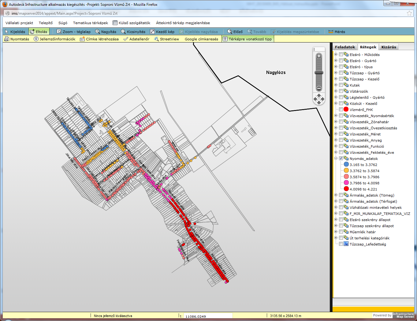The height and width of the screenshot is (321, 417).
Task: Go to the Előző view
Action: (x=235, y=31)
